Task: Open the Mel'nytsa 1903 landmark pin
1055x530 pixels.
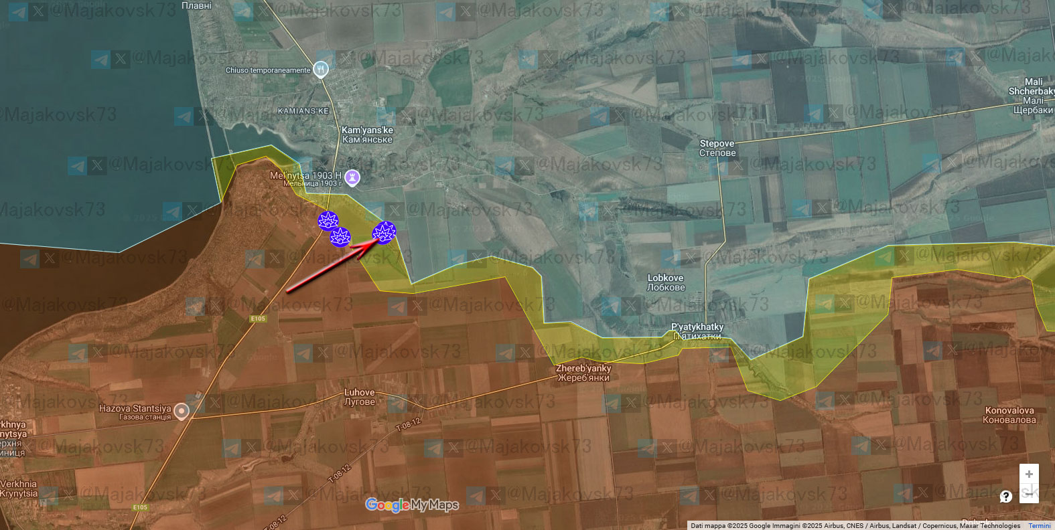Action: 352,178
